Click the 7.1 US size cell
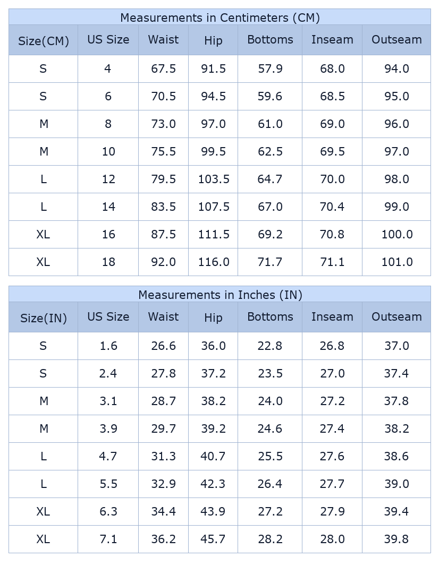The width and height of the screenshot is (439, 566). (108, 539)
